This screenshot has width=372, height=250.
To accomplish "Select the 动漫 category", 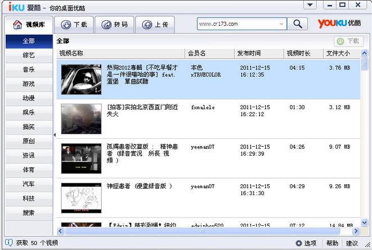I will [x=29, y=98].
